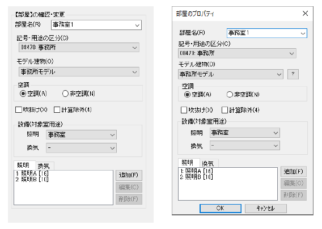Click 追加(F) button in the left panel
The height and width of the screenshot is (229, 322).
pyautogui.click(x=129, y=175)
